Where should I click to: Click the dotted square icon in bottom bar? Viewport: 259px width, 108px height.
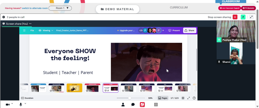pyautogui.click(x=156, y=105)
